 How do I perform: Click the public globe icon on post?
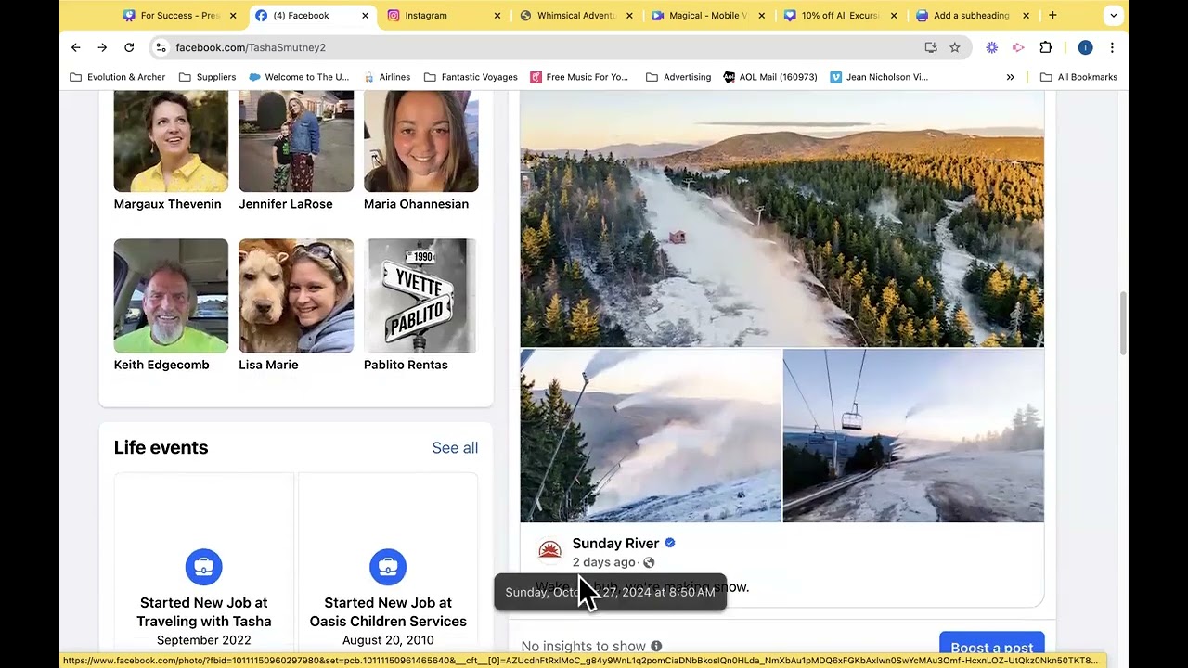tap(649, 562)
